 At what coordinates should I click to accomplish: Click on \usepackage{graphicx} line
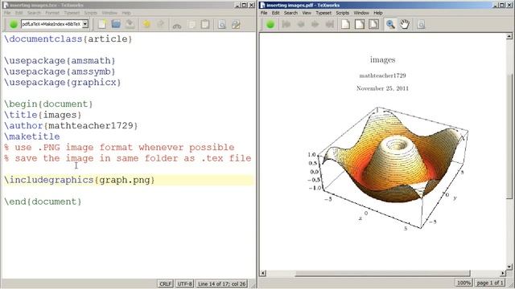[63, 82]
